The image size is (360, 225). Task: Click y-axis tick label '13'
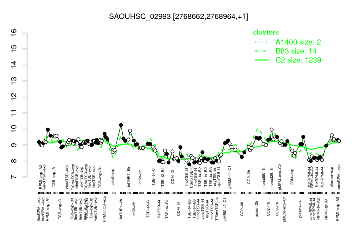click(14, 81)
